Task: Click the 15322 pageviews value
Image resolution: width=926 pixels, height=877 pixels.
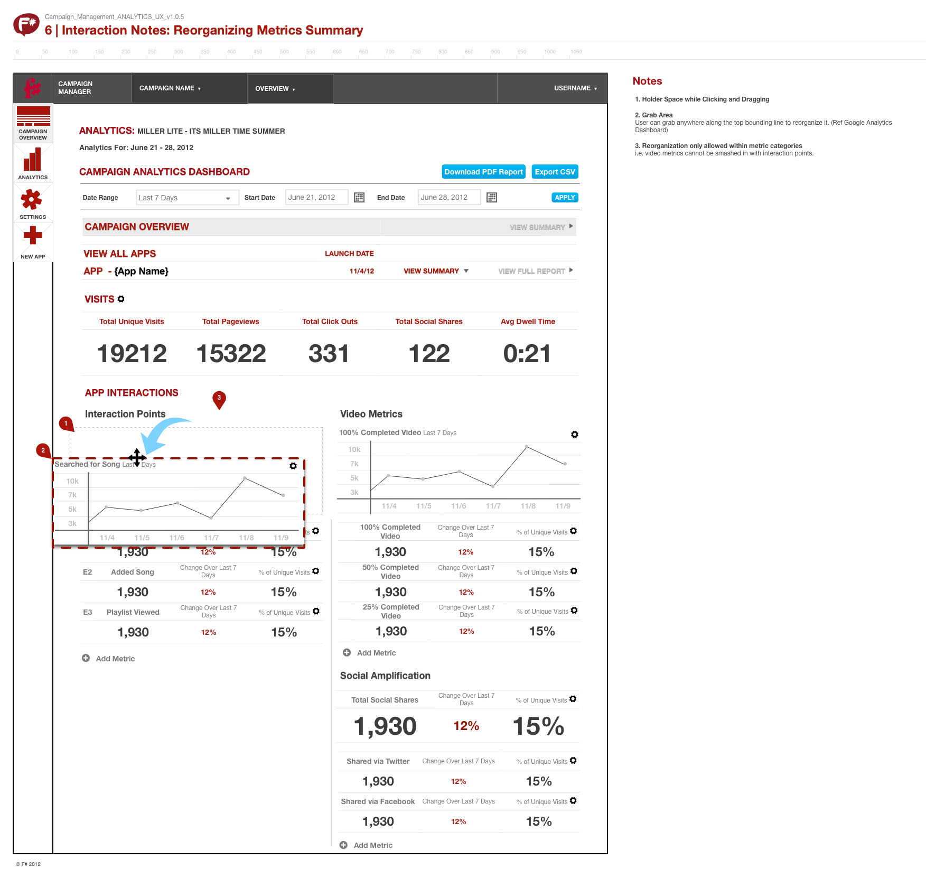Action: (231, 354)
